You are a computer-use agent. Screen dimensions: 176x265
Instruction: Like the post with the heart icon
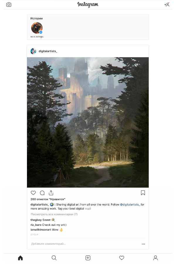33,193
